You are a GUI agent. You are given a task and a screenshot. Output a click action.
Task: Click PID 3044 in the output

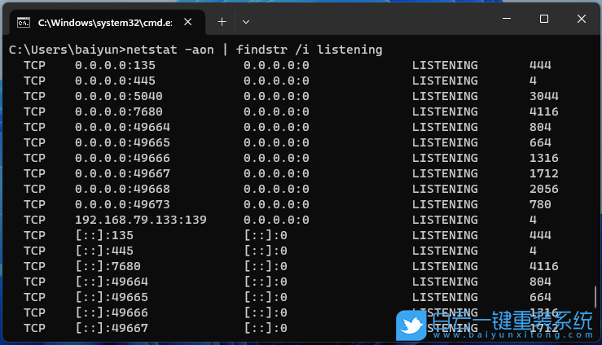(x=543, y=96)
